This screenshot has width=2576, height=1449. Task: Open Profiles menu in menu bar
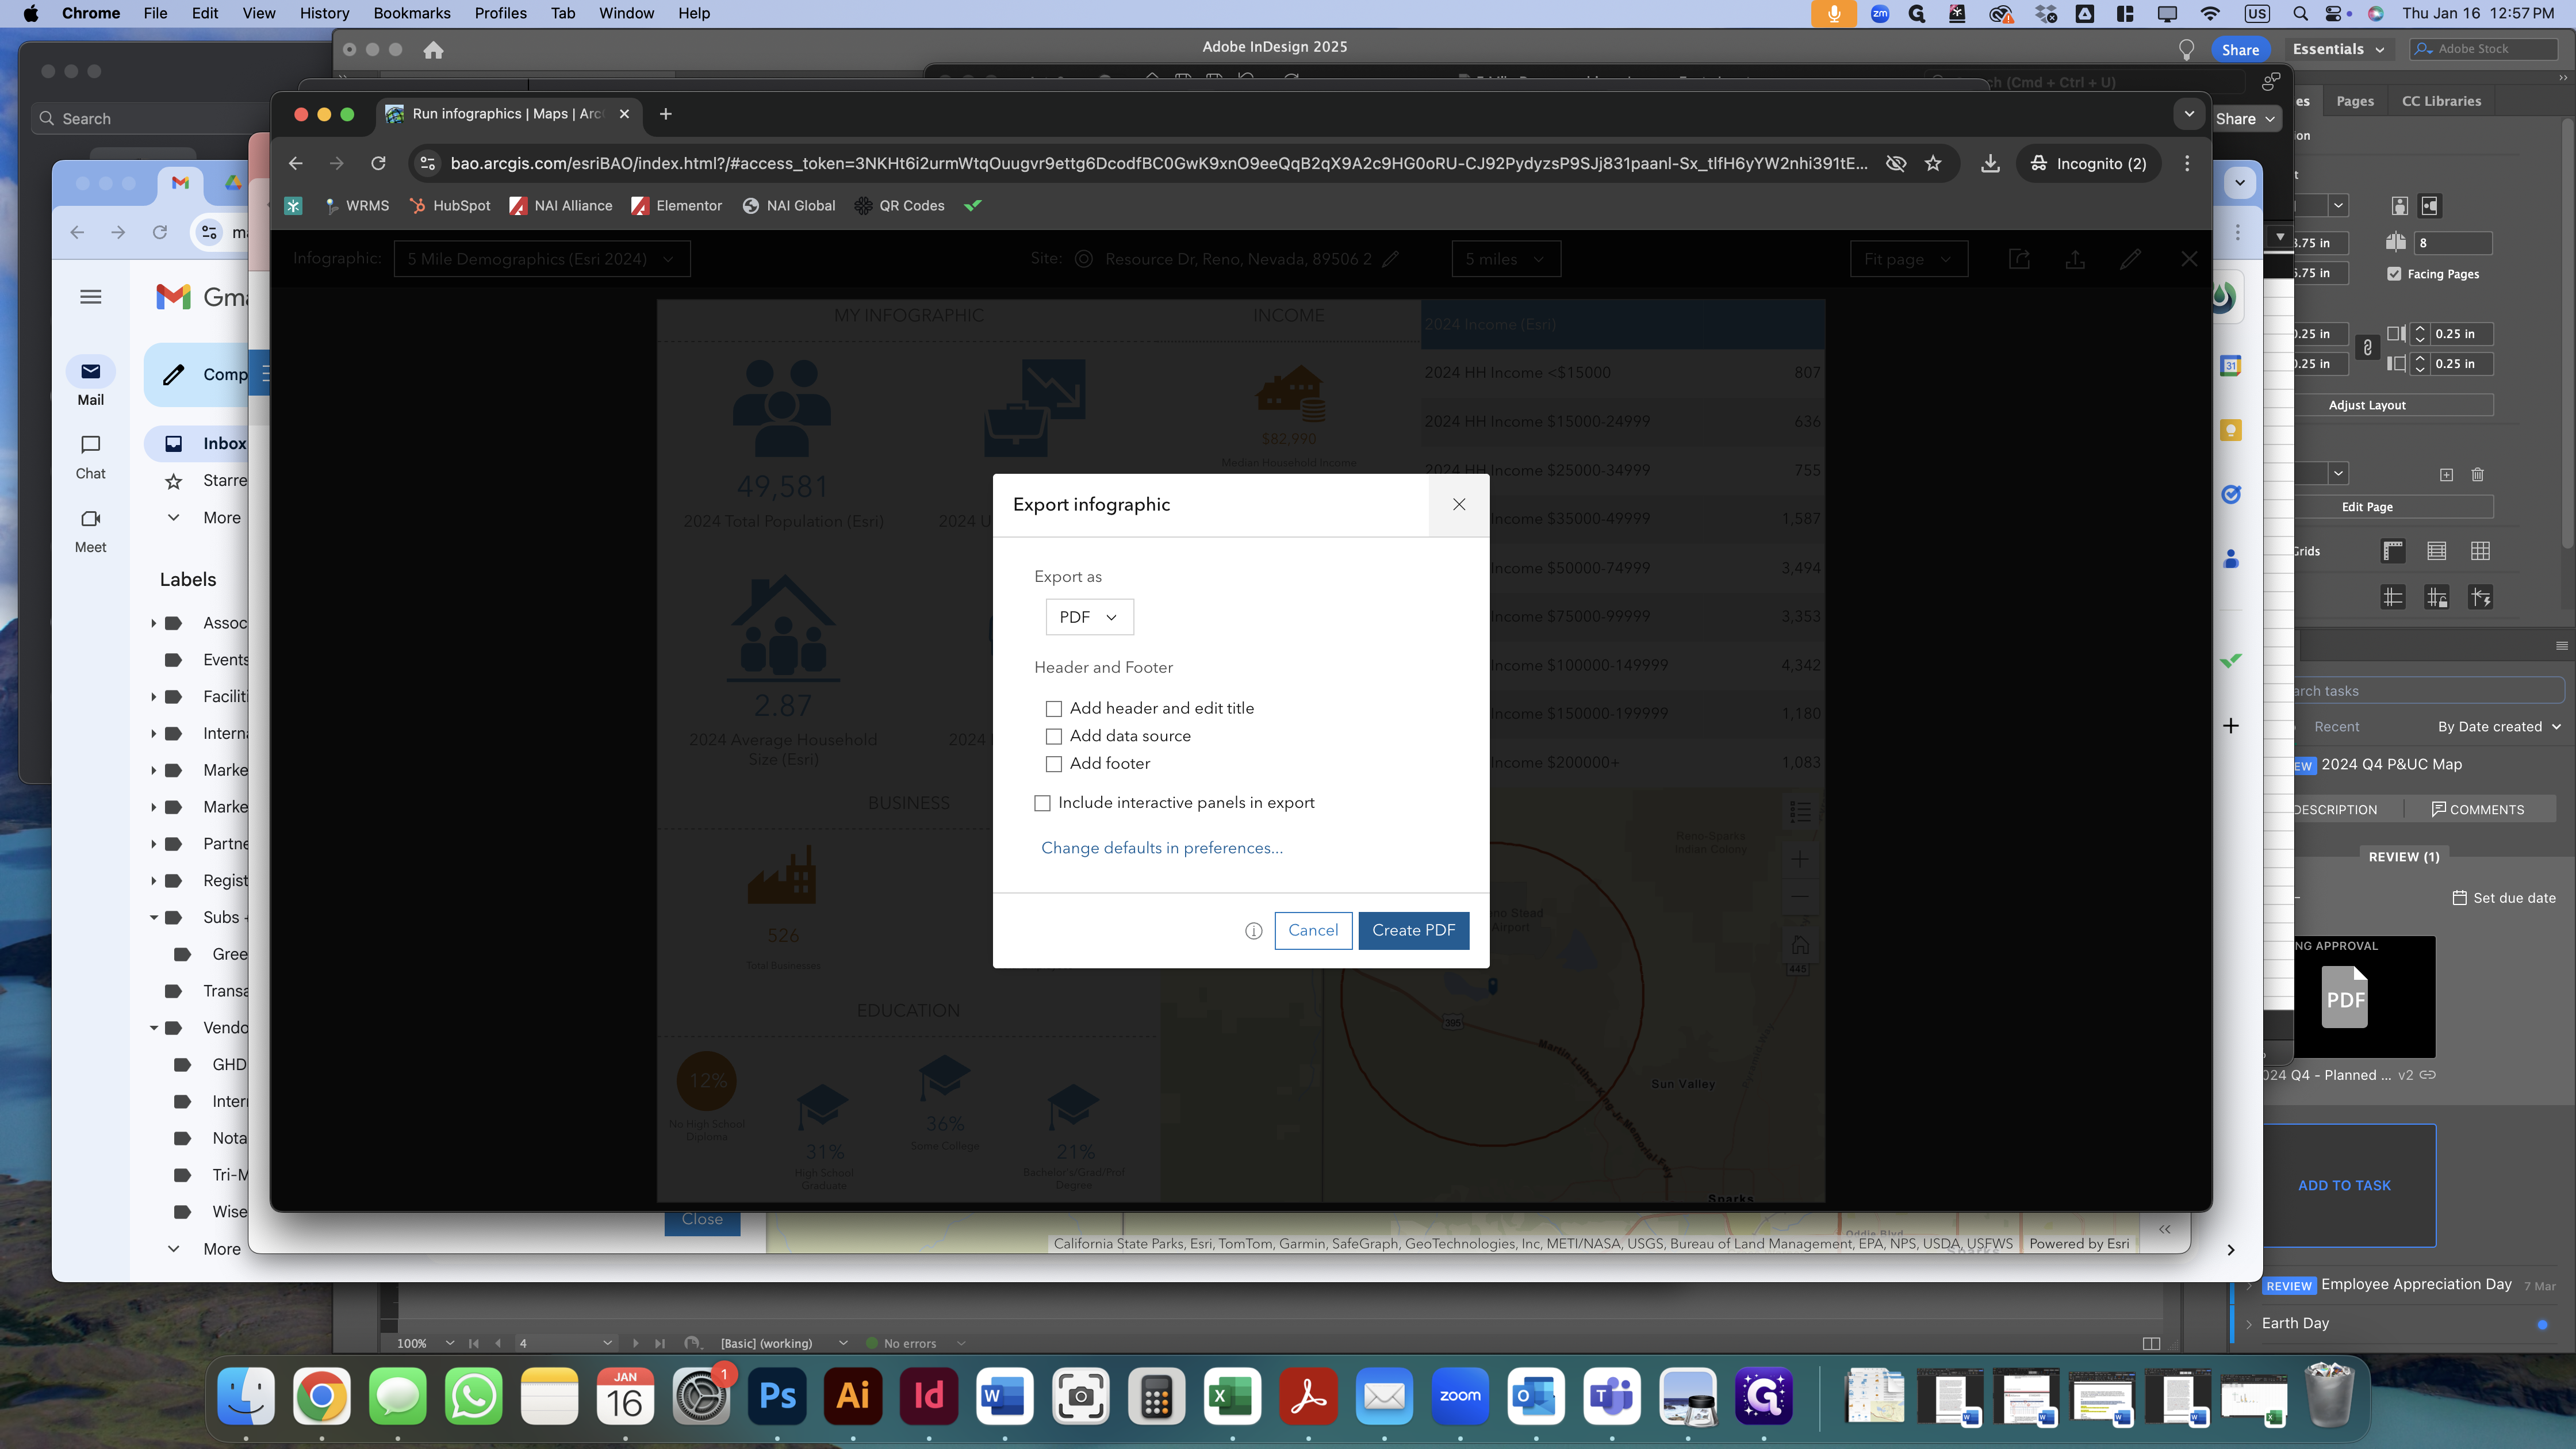pyautogui.click(x=500, y=13)
